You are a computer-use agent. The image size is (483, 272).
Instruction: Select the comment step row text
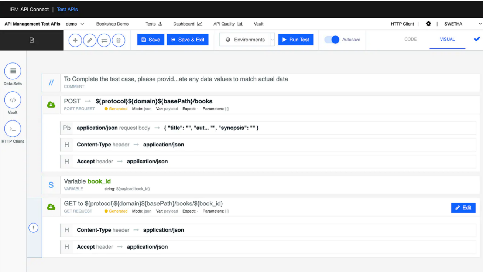(176, 79)
